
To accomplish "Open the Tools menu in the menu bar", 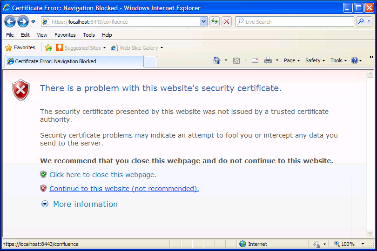I will coord(89,35).
